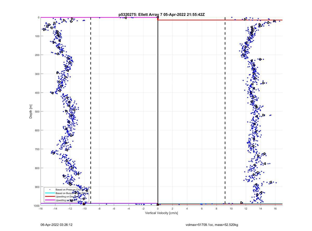Image resolution: width=312 pixels, height=231 pixels.
Task: Click the magenta line sample in the legend
Action: (x=50, y=200)
